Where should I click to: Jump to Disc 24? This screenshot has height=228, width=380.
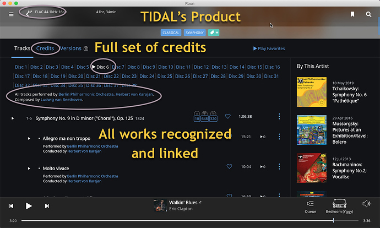[147, 76]
